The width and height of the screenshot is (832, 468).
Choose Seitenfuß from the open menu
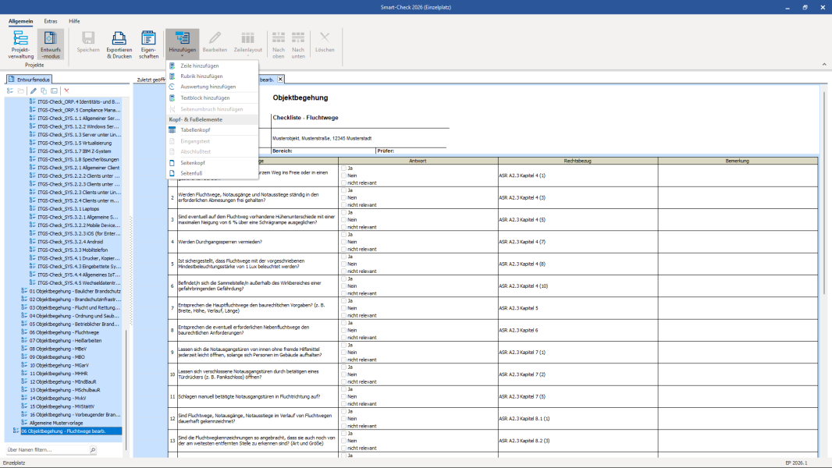[x=192, y=172]
